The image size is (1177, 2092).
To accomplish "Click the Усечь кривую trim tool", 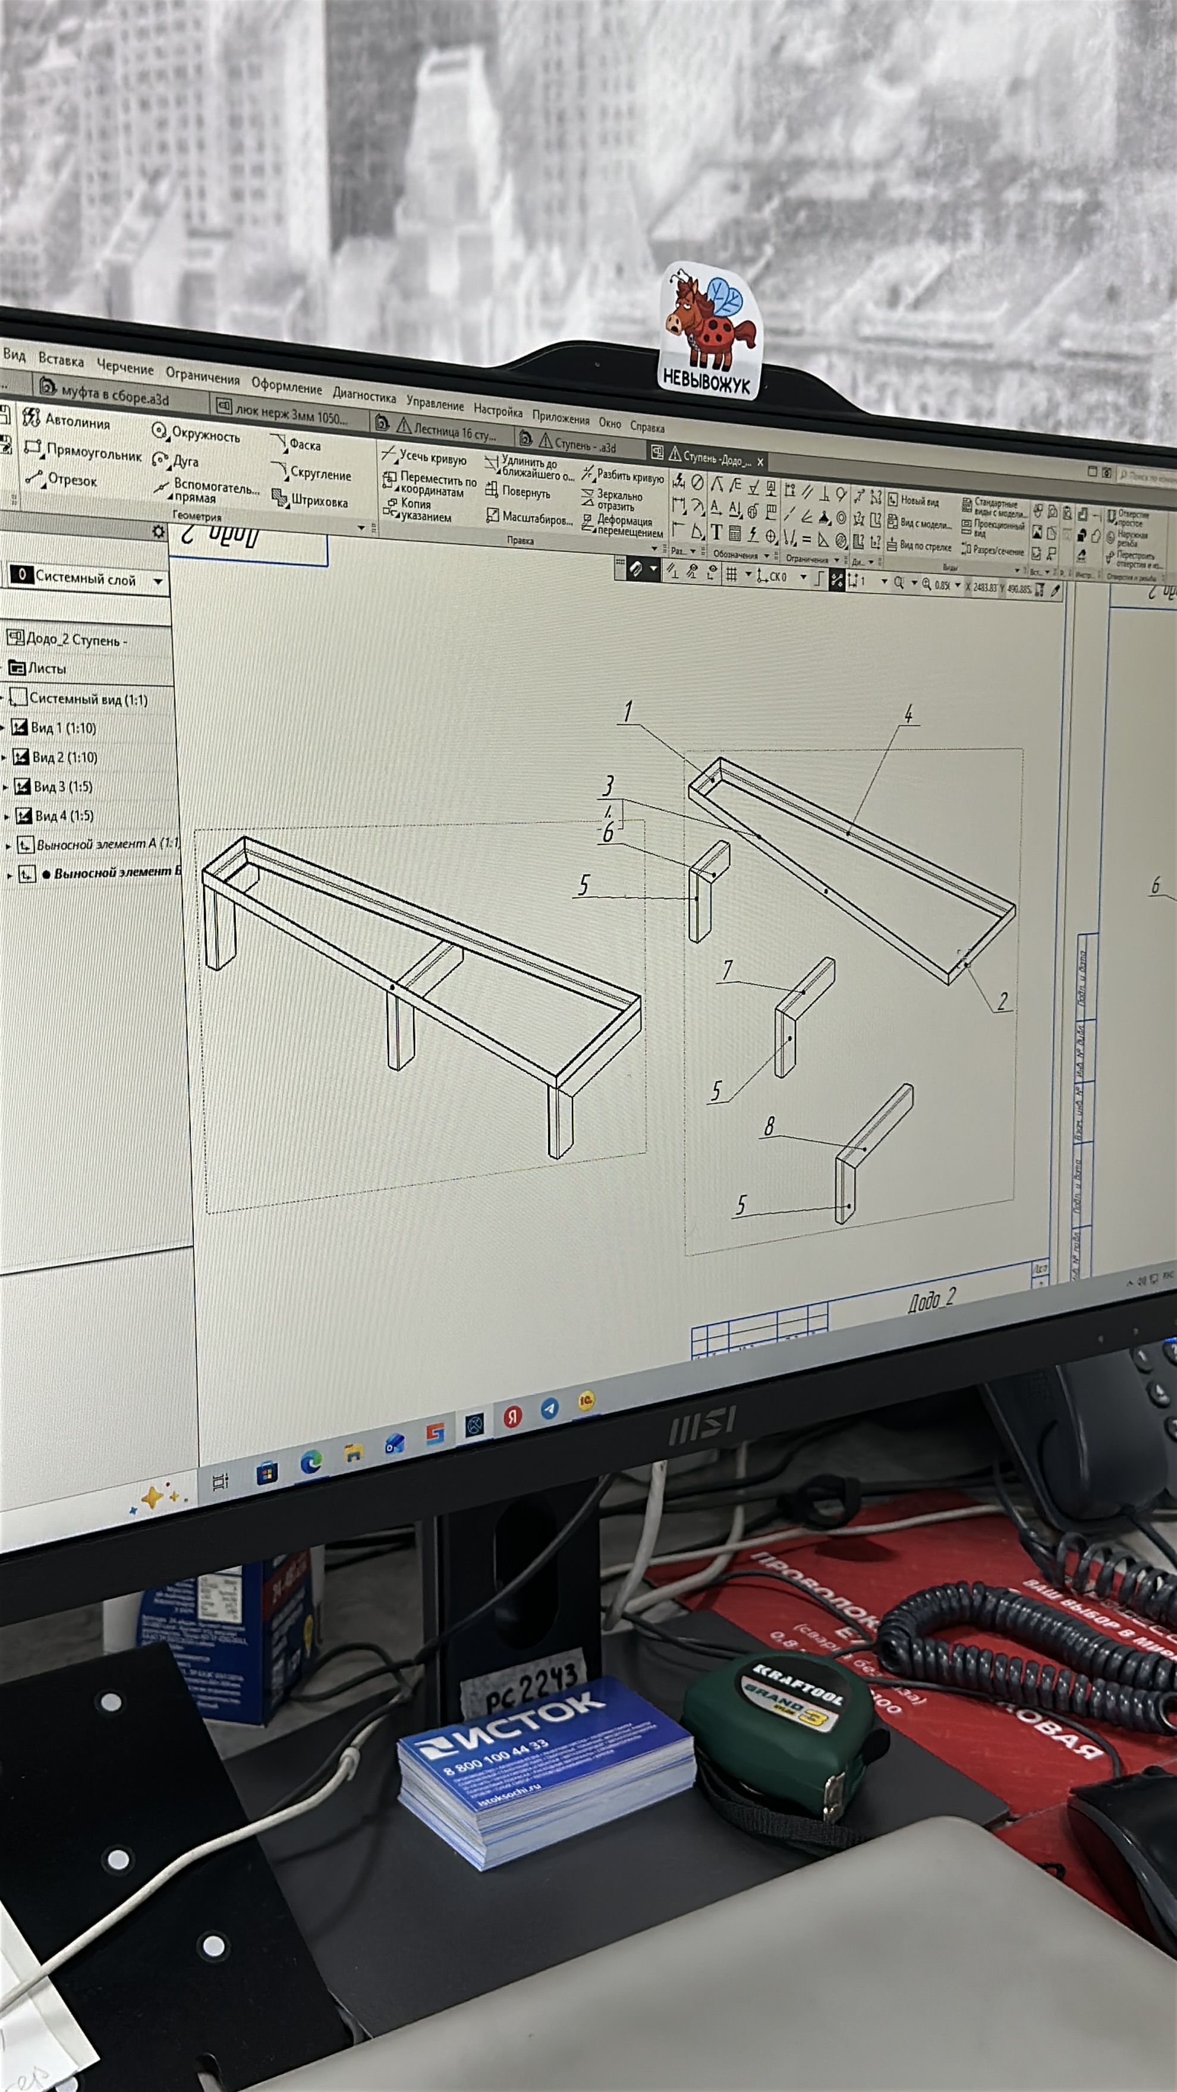I will click(x=424, y=456).
